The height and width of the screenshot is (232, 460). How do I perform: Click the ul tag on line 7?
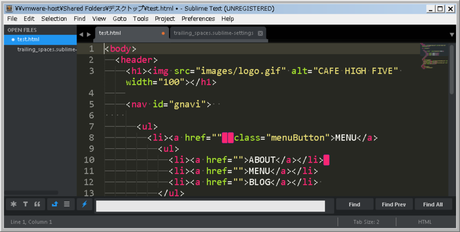[x=147, y=127]
